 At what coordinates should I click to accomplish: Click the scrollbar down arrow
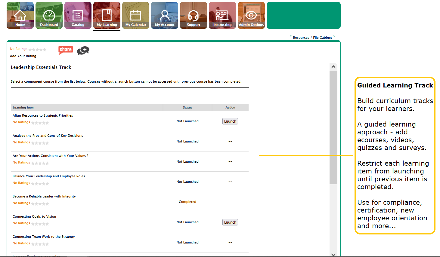coord(333,254)
